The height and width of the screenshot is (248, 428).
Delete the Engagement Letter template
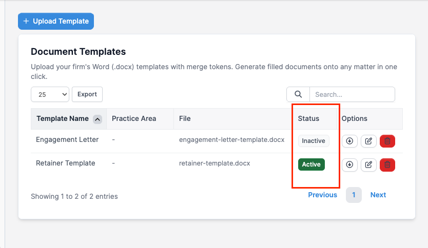(x=387, y=141)
